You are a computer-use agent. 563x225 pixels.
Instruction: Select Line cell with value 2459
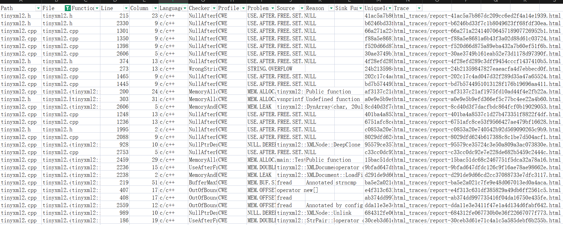click(115, 160)
